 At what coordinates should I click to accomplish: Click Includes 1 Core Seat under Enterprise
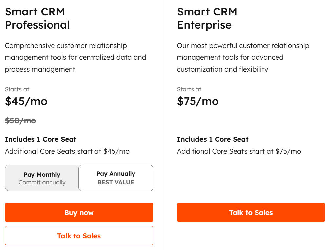(x=213, y=139)
